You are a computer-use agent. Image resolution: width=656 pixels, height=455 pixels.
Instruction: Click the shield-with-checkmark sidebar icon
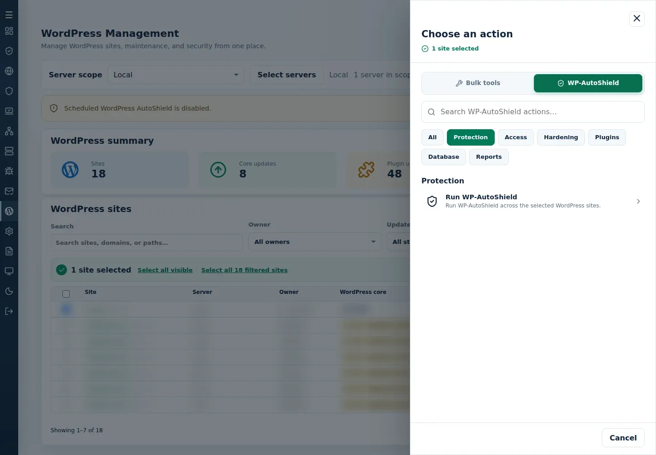pyautogui.click(x=9, y=51)
